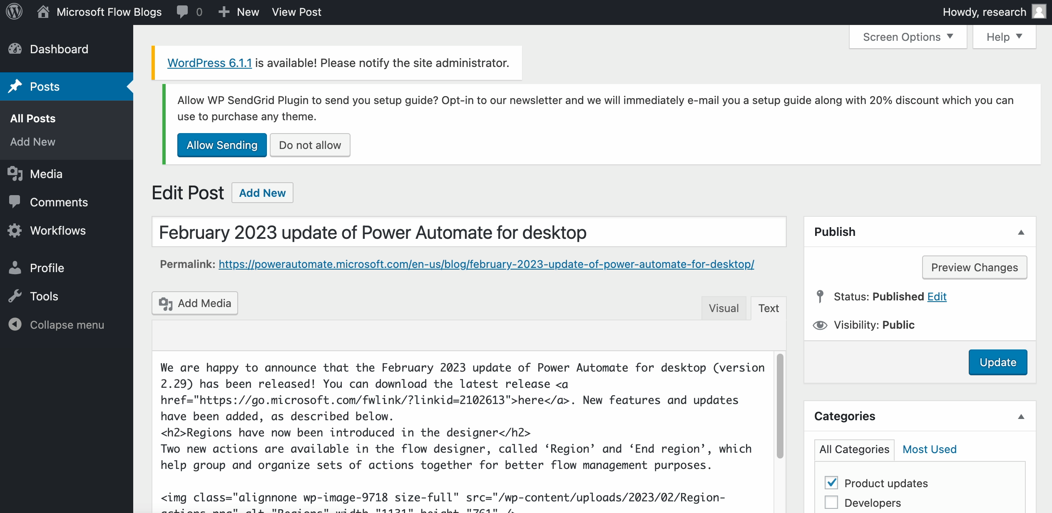
Task: Open Dashboard menu item
Action: click(67, 49)
